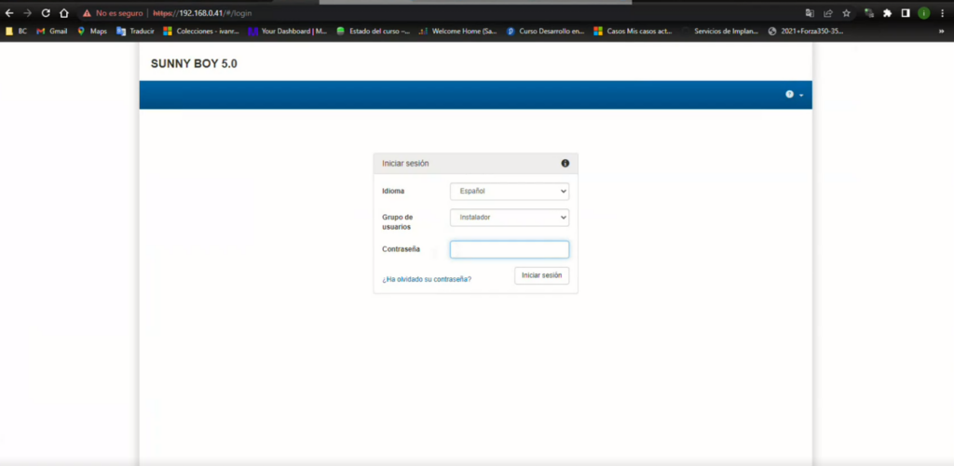Open the Colecciones bookmark
Viewport: 954px width, 466px height.
pos(201,31)
